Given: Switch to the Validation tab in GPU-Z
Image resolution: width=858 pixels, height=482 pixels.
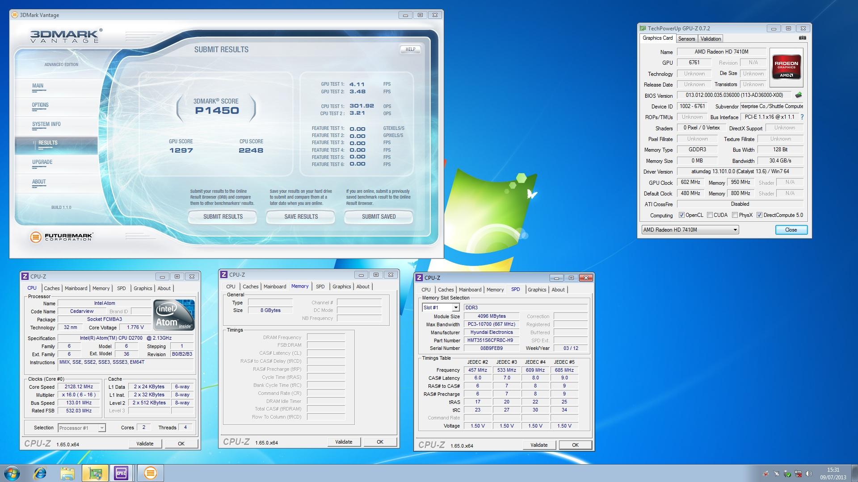Looking at the screenshot, I should pyautogui.click(x=711, y=39).
